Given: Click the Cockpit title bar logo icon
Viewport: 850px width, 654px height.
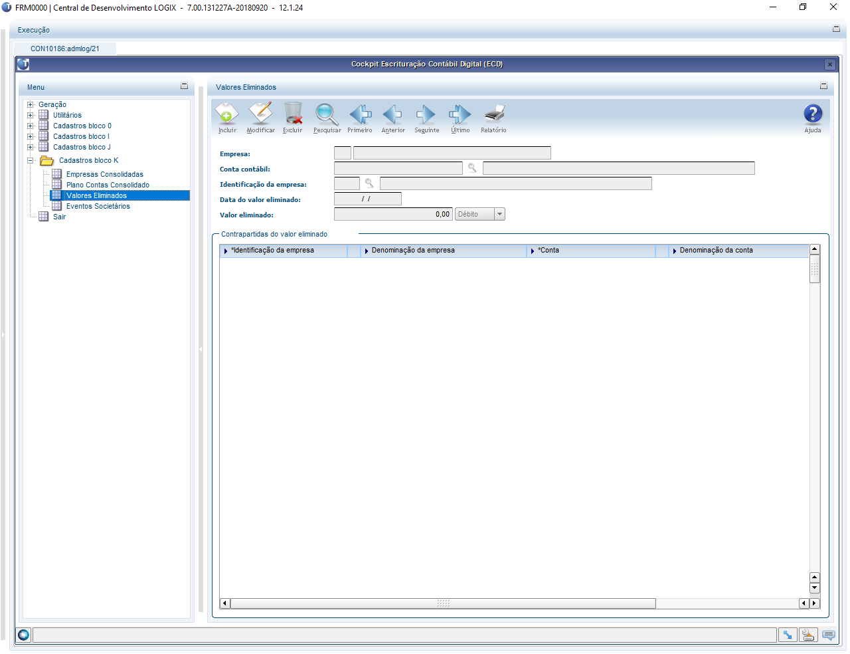Looking at the screenshot, I should 23,64.
